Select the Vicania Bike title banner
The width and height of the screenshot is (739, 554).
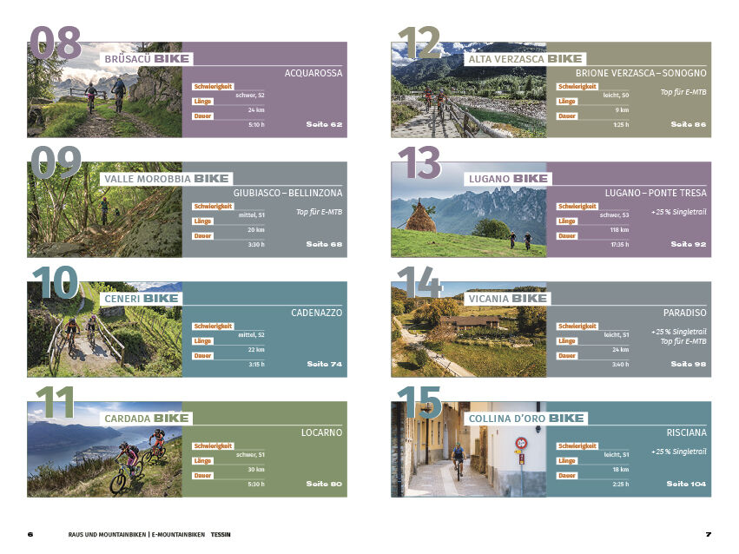click(x=506, y=299)
